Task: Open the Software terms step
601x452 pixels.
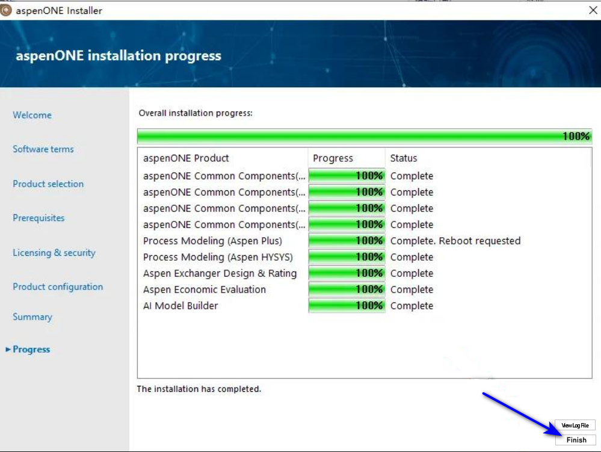Action: 43,149
